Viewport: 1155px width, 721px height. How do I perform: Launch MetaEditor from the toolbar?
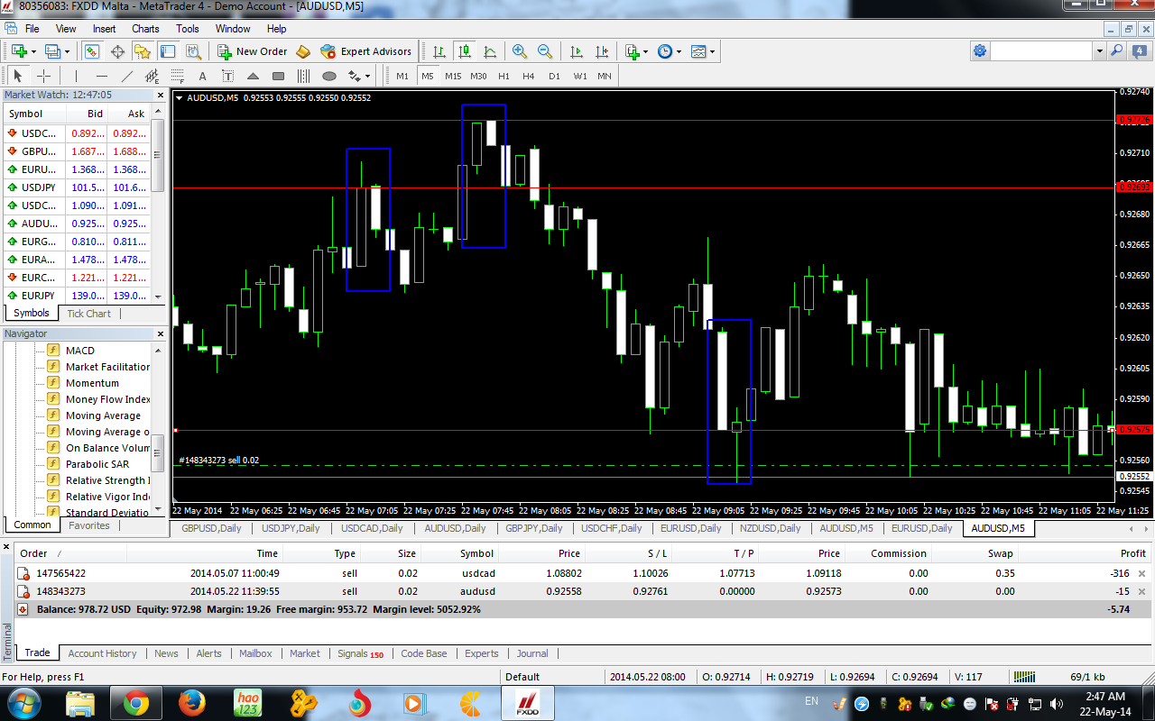click(x=303, y=51)
